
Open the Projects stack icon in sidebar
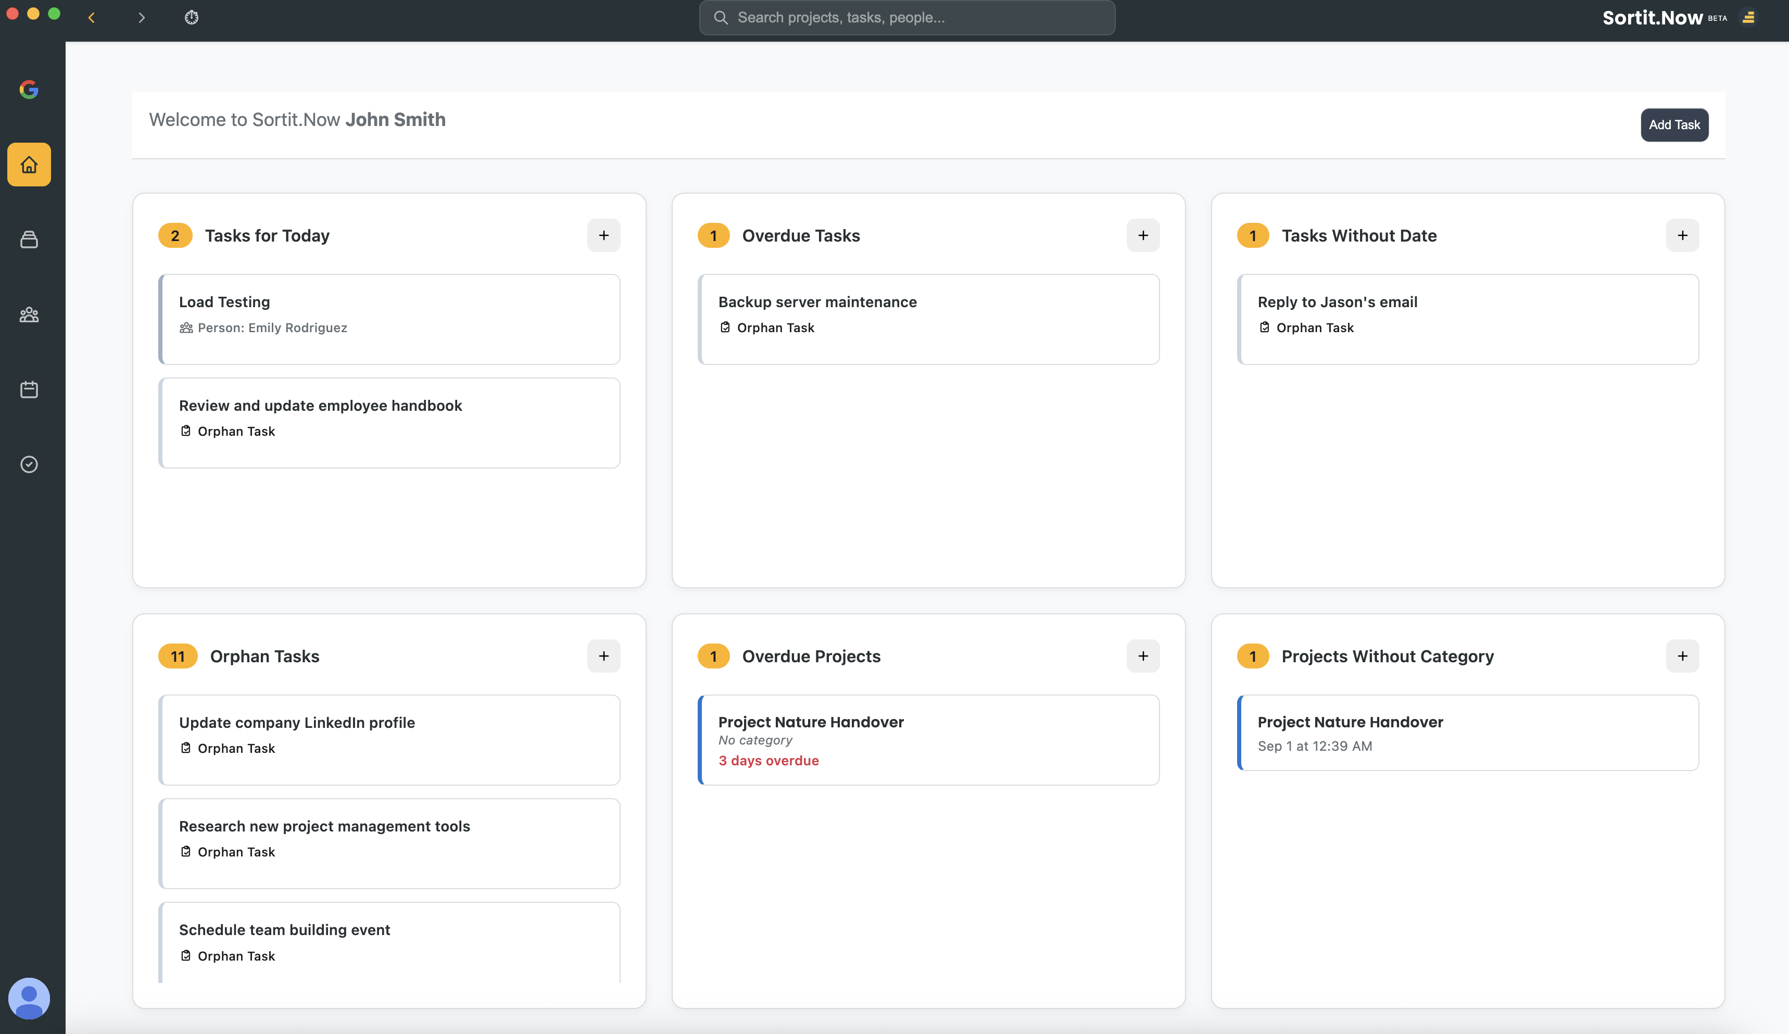[29, 240]
